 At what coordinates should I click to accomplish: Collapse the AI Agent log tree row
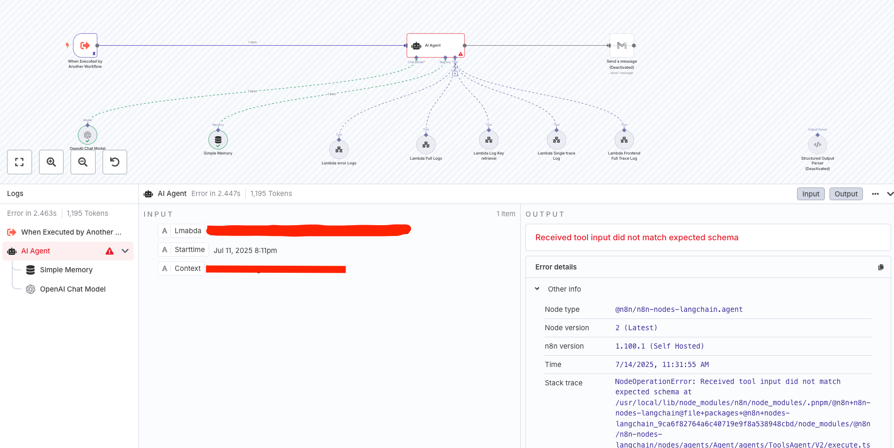pos(125,251)
